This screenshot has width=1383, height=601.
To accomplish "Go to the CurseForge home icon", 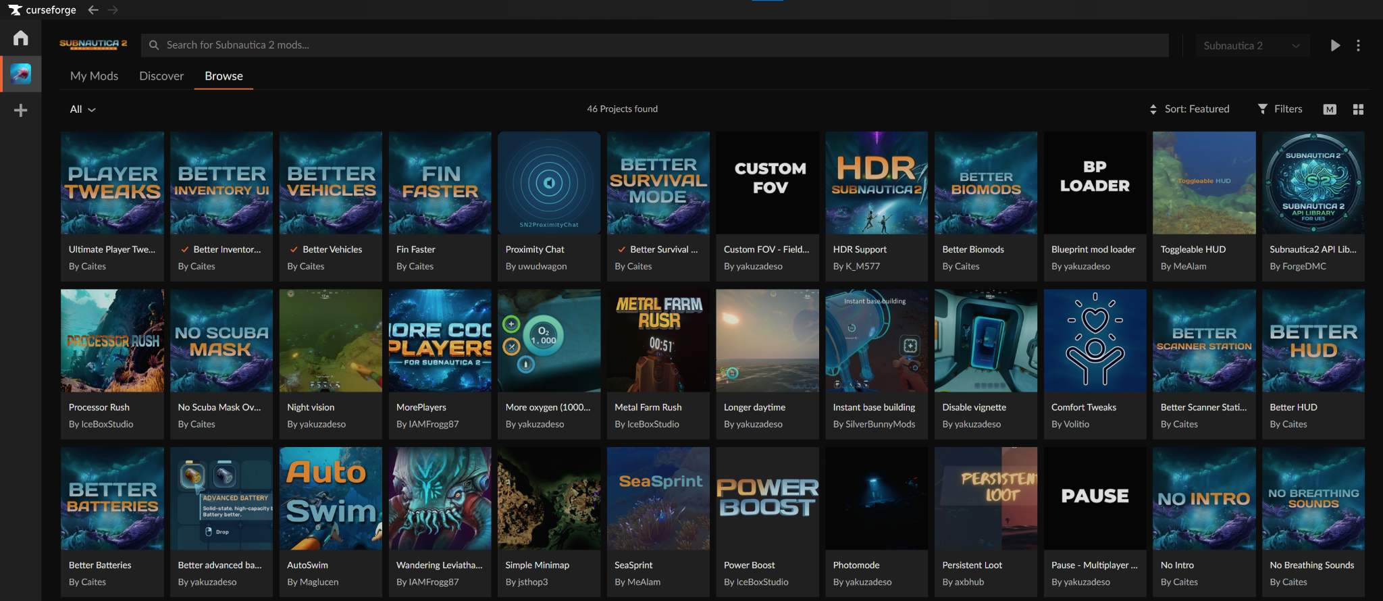I will (x=21, y=38).
